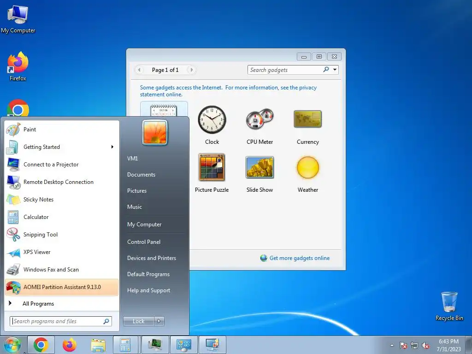Open Getting Started in Start menu

coord(62,147)
